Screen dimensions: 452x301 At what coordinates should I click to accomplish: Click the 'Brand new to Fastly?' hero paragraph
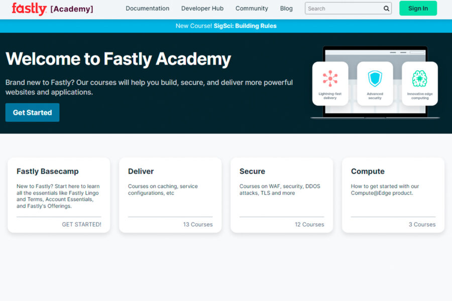(149, 87)
